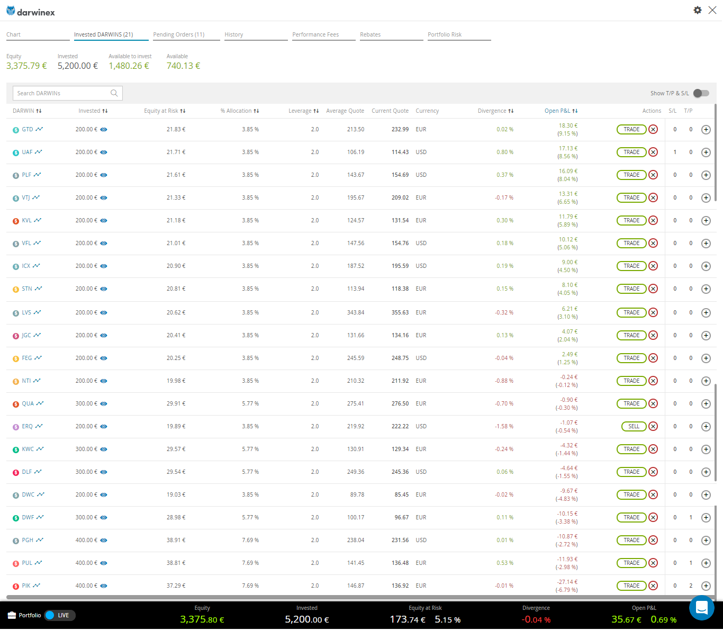Close the KWC position with red X
This screenshot has height=630, width=723.
653,449
